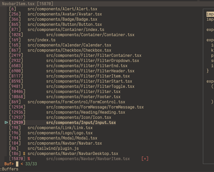The width and height of the screenshot is (214, 172).
Task: Select buffer src/components/Navbar/Navbar.tsx
Action: coord(65,143)
